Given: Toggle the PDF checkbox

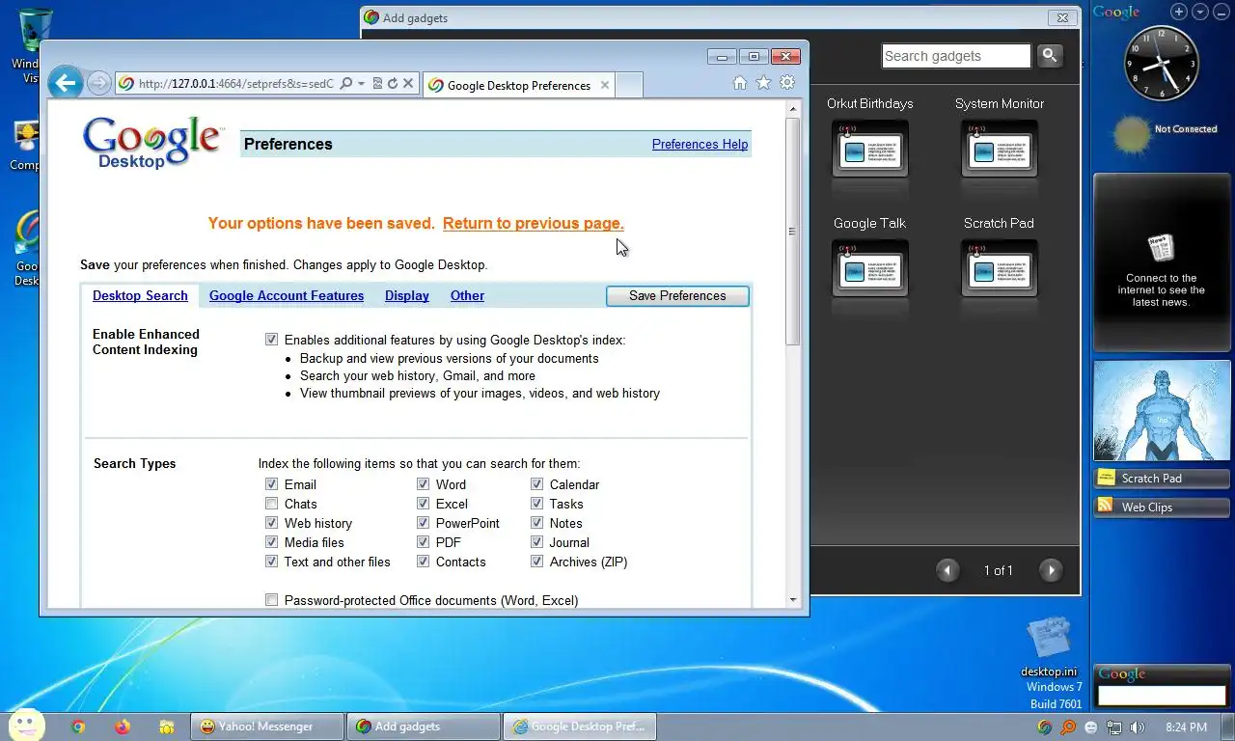Looking at the screenshot, I should [x=423, y=542].
